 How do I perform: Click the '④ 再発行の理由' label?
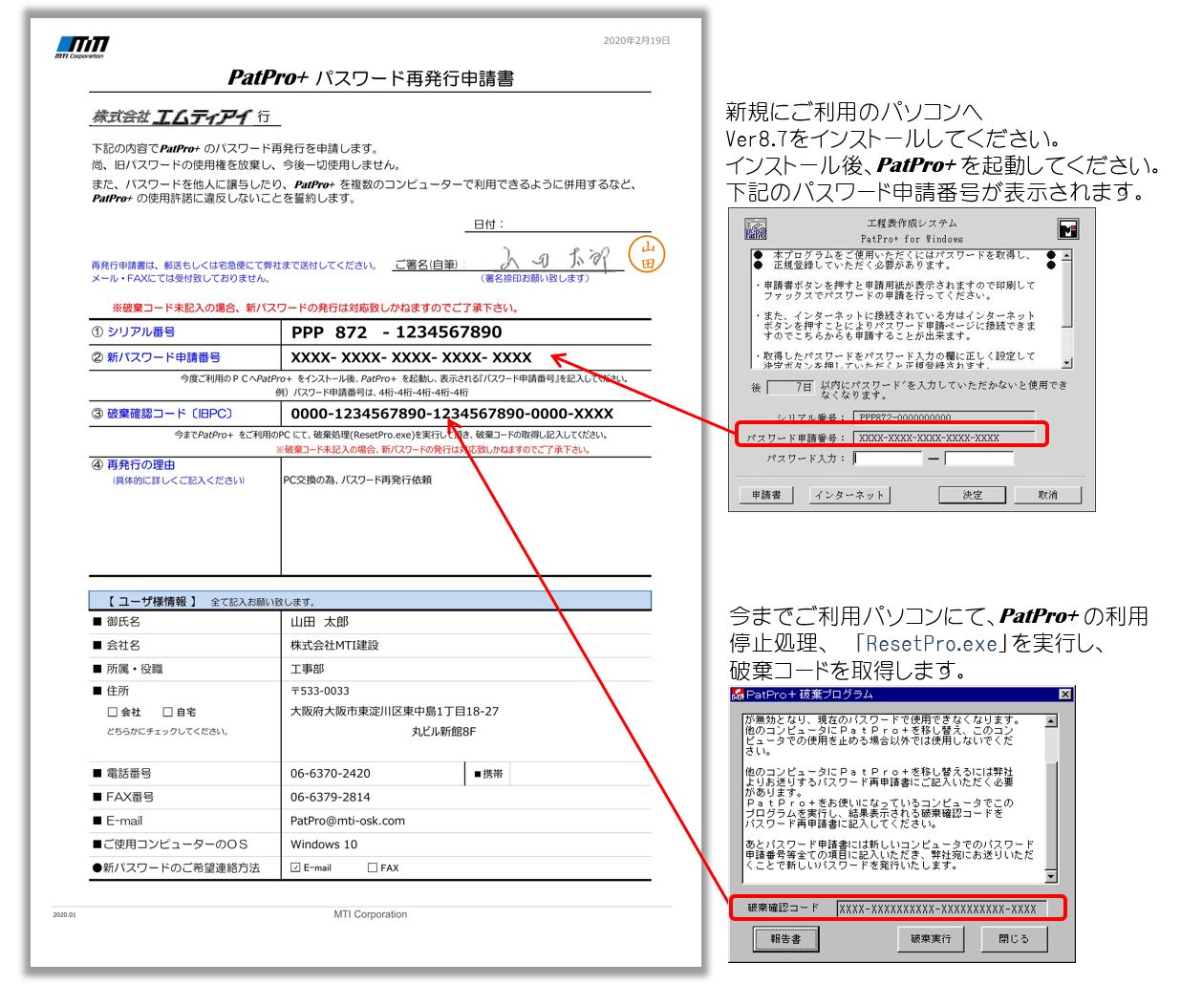pos(133,465)
